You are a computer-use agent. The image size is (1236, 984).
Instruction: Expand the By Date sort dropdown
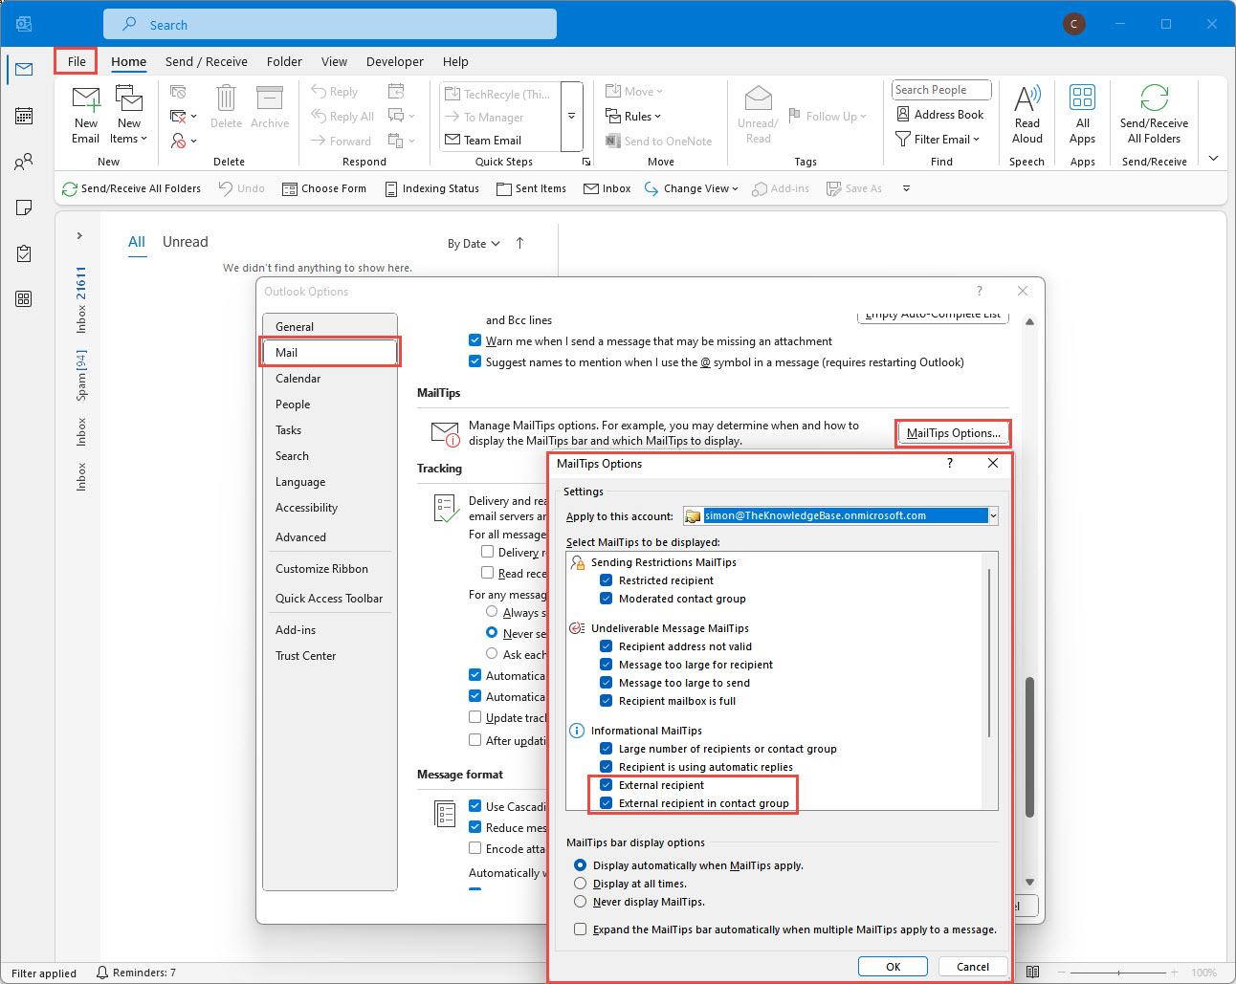click(474, 244)
